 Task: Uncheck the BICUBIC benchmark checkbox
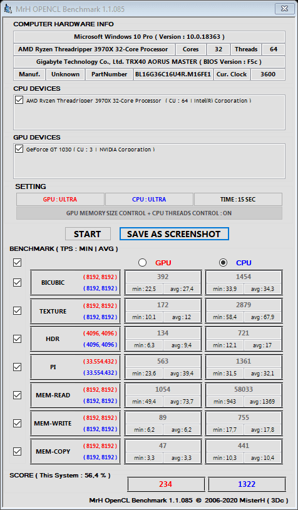coord(18,283)
